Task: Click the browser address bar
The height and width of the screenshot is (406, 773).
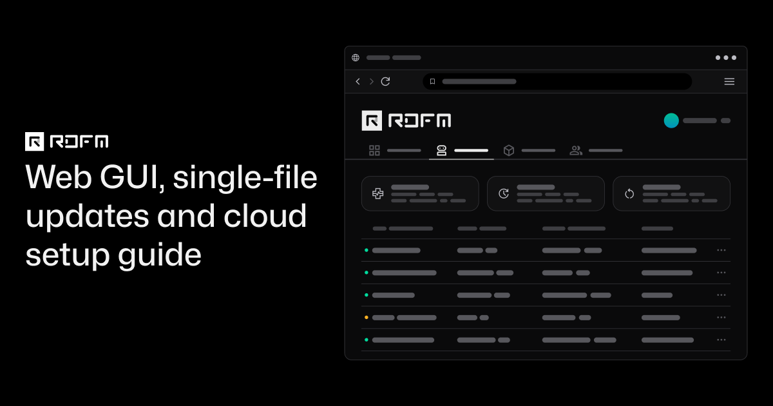Action: tap(557, 82)
